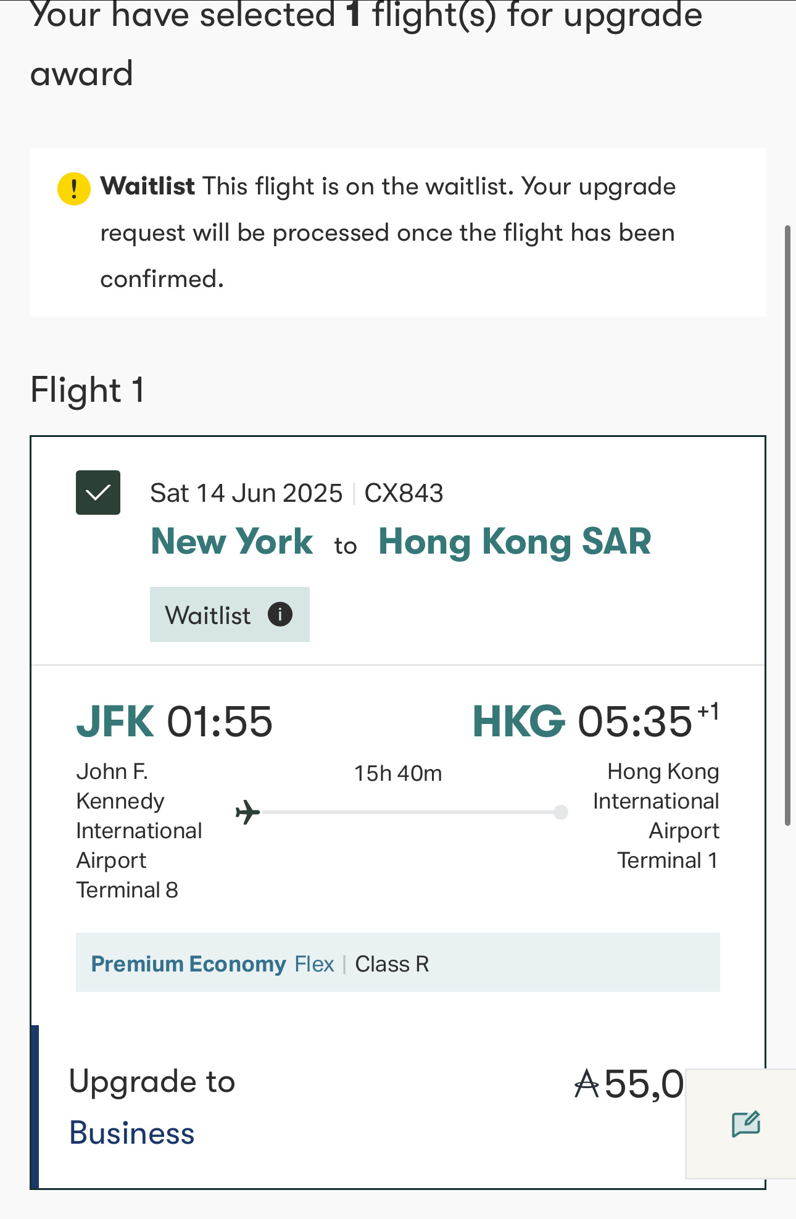Tap the 15h 40m duration label
This screenshot has height=1219, width=796.
coord(398,773)
